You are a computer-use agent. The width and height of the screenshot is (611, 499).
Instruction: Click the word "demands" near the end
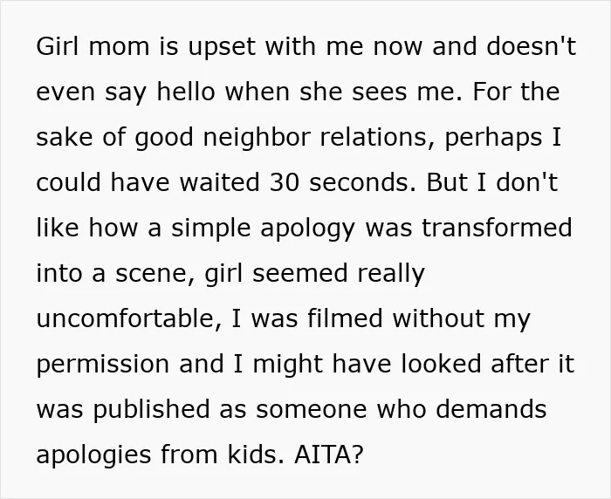(491, 409)
